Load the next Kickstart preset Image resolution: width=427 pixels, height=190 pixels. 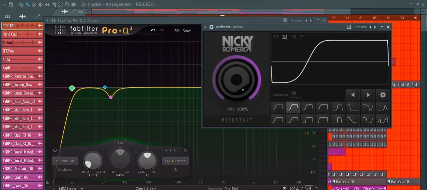pyautogui.click(x=375, y=27)
